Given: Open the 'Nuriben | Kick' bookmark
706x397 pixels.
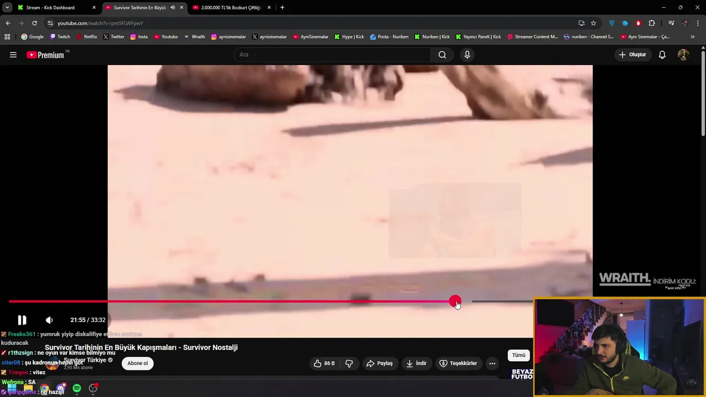Looking at the screenshot, I should coord(432,37).
